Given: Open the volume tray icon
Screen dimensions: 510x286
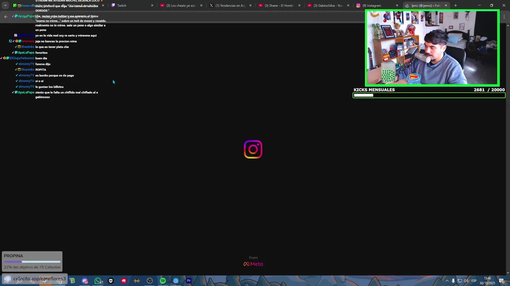Looking at the screenshot, I should point(466,281).
